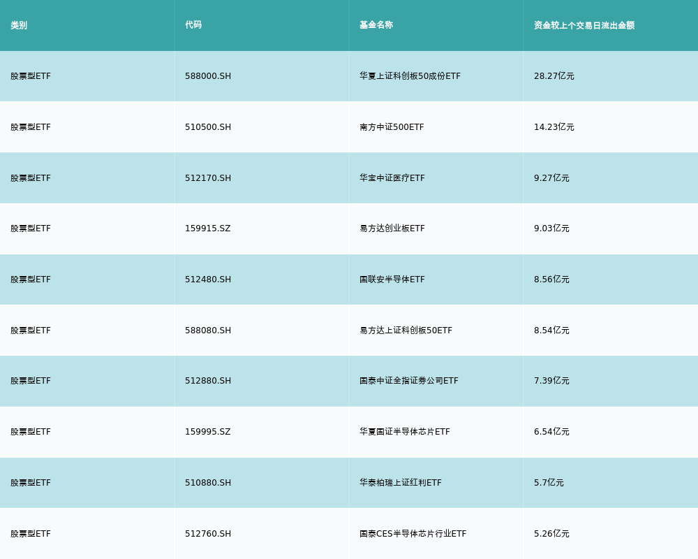The image size is (698, 559).
Task: Select the 华宝中证医疗ETF fund name
Action: [x=392, y=178]
